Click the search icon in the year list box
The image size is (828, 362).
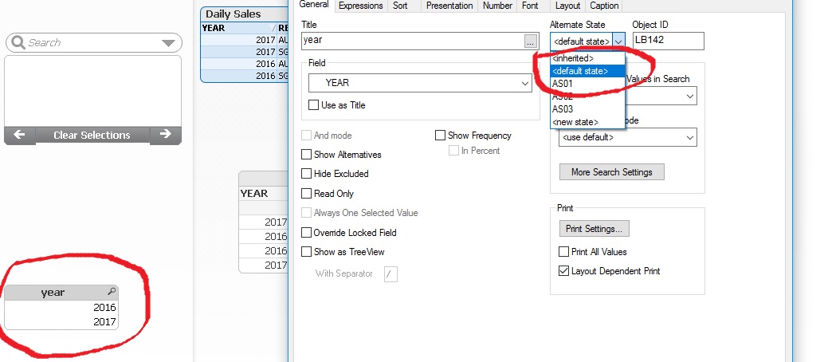(x=112, y=291)
